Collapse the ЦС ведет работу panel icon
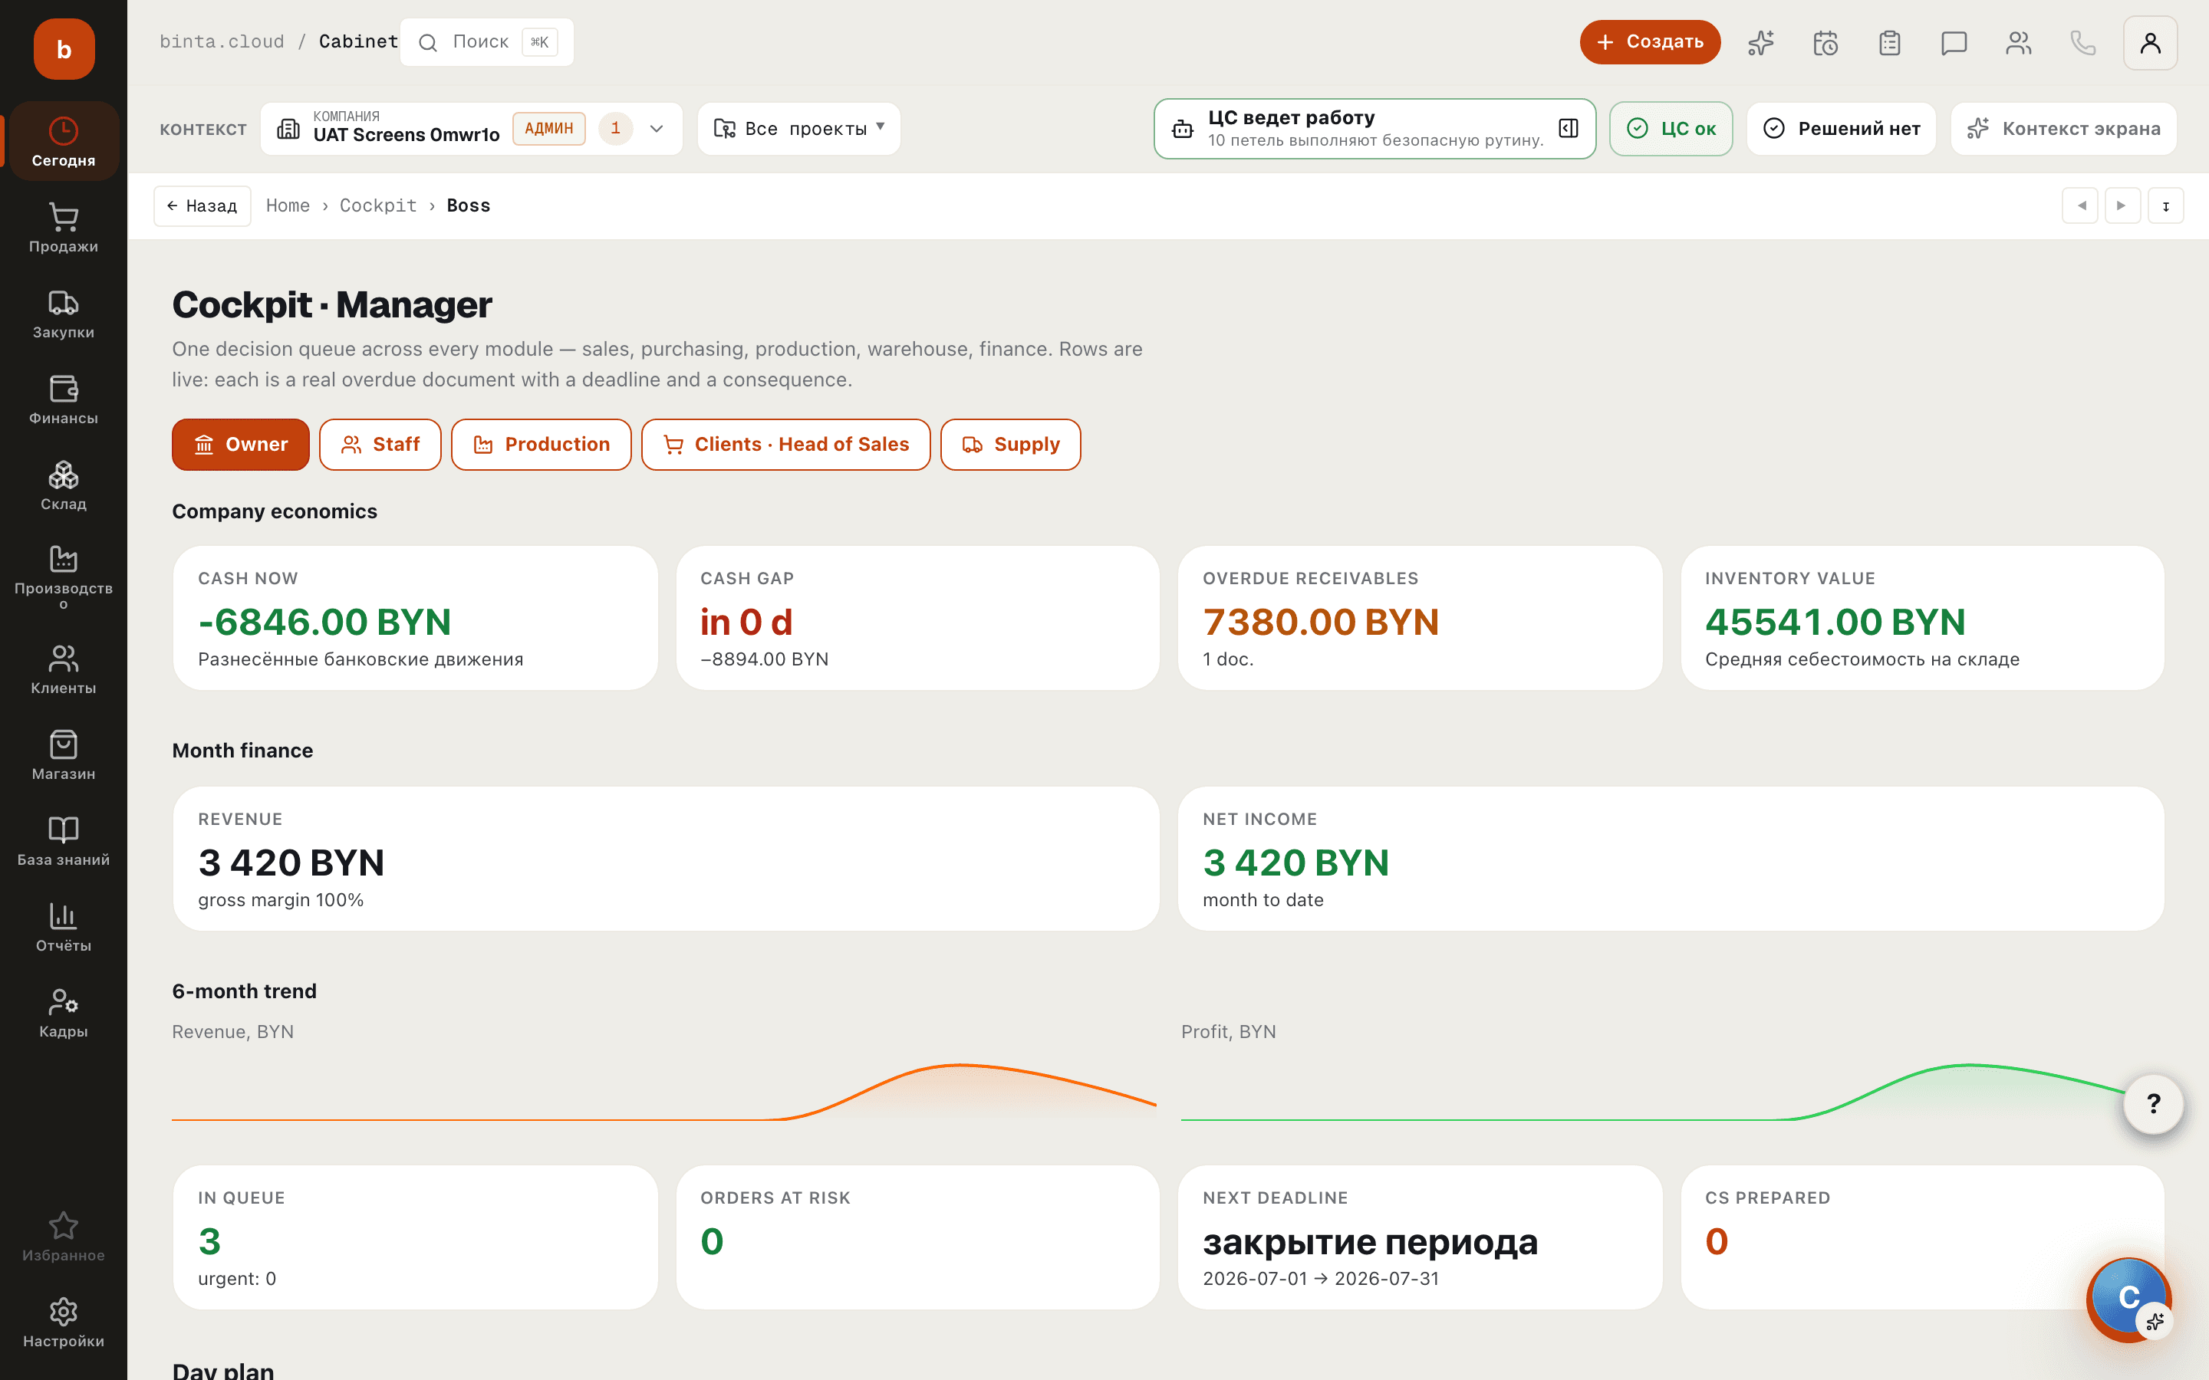The image size is (2209, 1380). [x=1569, y=129]
